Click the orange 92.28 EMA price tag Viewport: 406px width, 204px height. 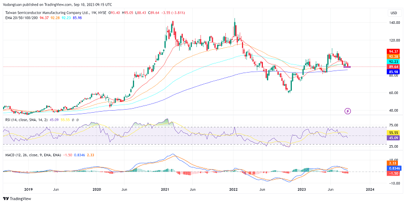pos(392,56)
